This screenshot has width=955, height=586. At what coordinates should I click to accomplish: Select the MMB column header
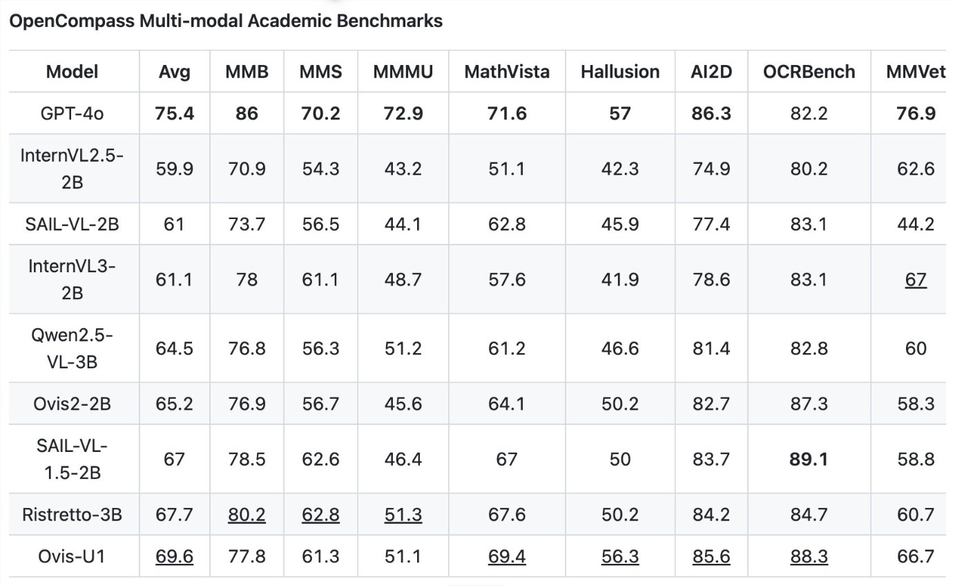(247, 72)
